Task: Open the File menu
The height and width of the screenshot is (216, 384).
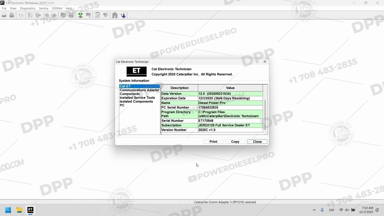Action: (4, 8)
